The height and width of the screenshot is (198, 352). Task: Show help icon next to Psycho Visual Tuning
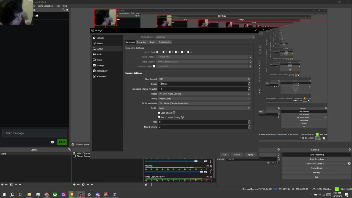point(182,117)
